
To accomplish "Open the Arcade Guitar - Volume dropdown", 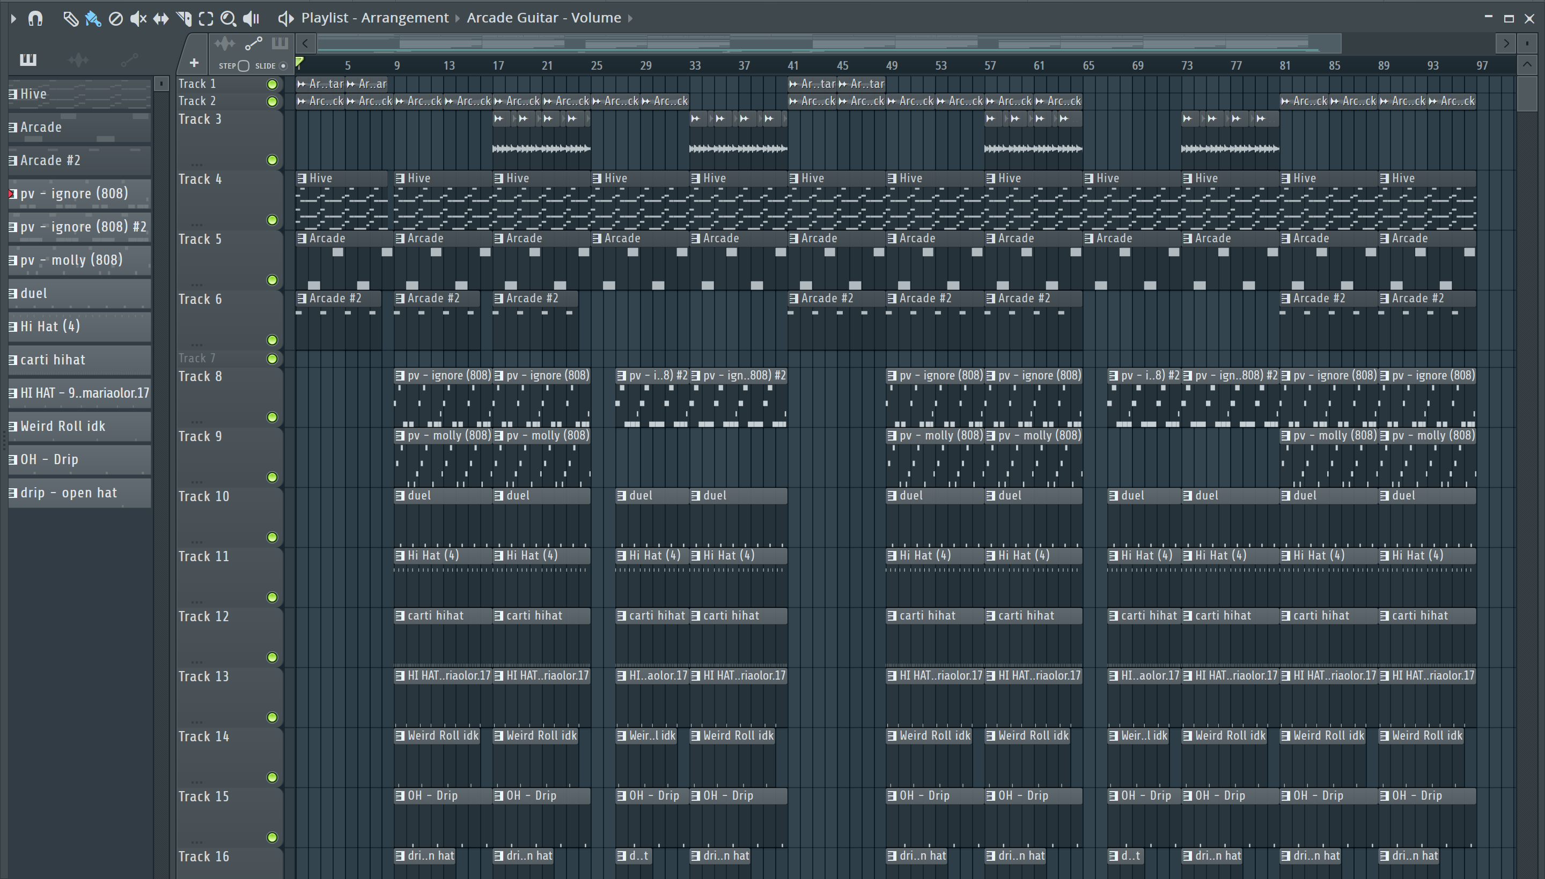I will pyautogui.click(x=549, y=18).
